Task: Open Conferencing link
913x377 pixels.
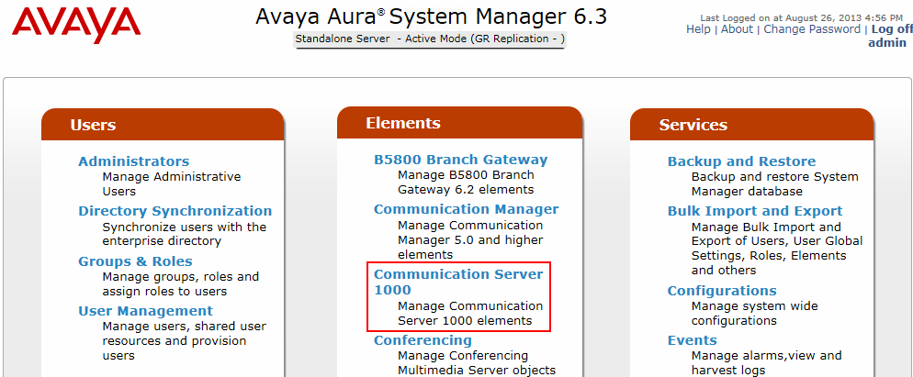Action: pos(423,339)
